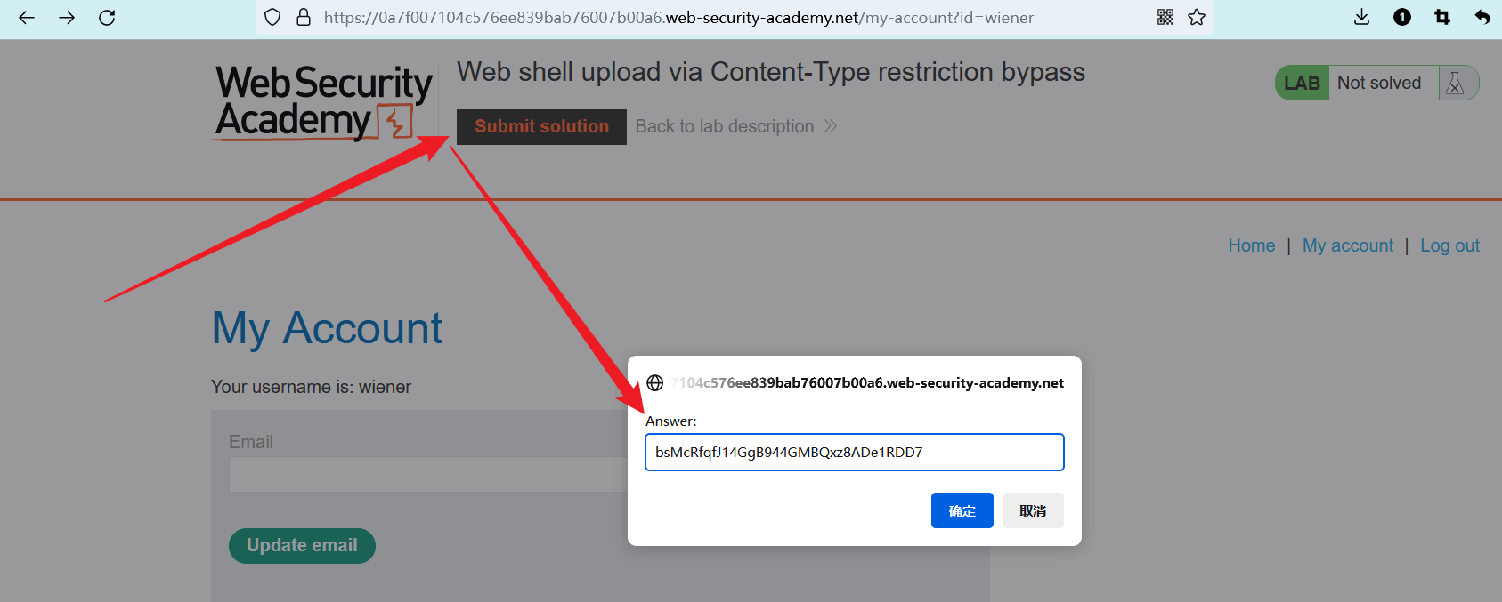The image size is (1502, 602).
Task: Click the padlock site security icon
Action: (304, 18)
